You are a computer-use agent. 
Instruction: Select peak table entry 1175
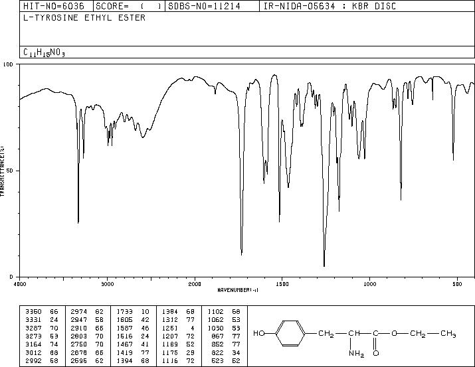click(170, 352)
